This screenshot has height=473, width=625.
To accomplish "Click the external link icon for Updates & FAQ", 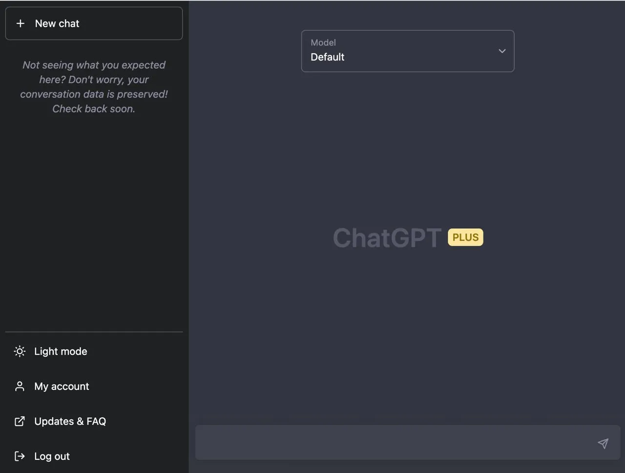I will point(20,421).
